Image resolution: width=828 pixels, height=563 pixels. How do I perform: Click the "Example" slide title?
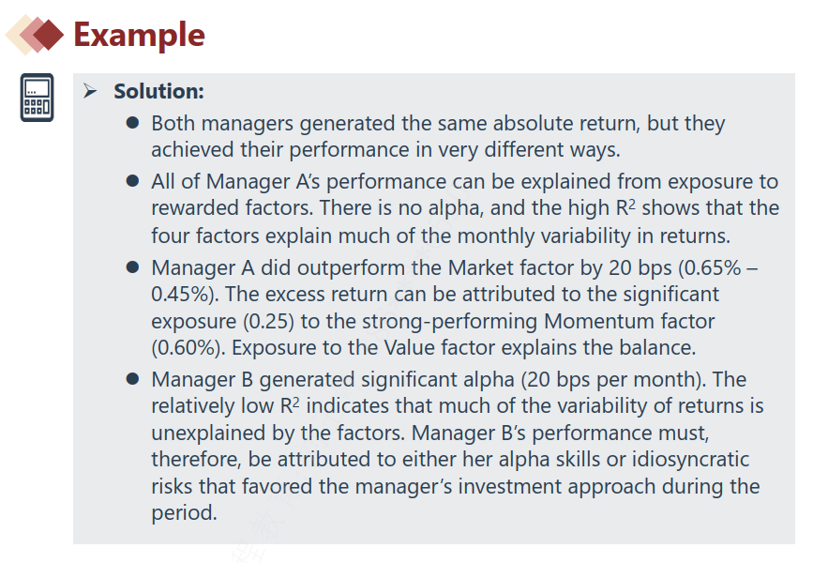point(139,35)
